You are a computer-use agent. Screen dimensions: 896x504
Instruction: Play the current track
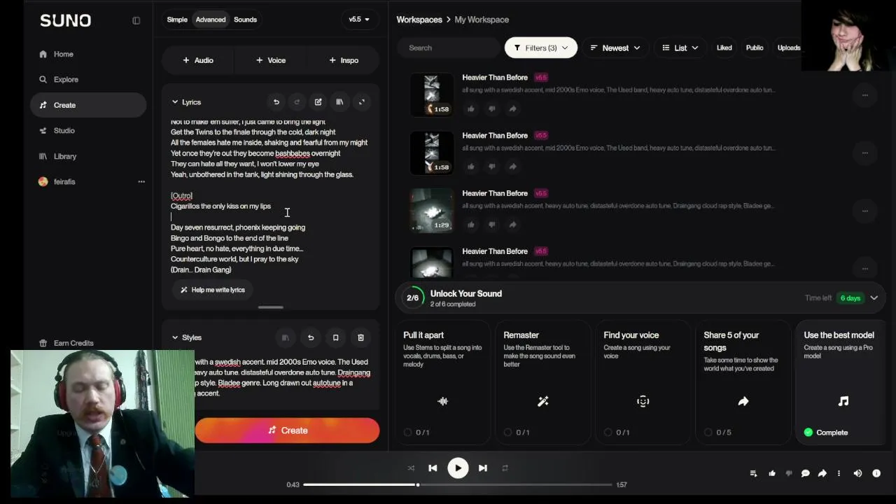pyautogui.click(x=458, y=468)
